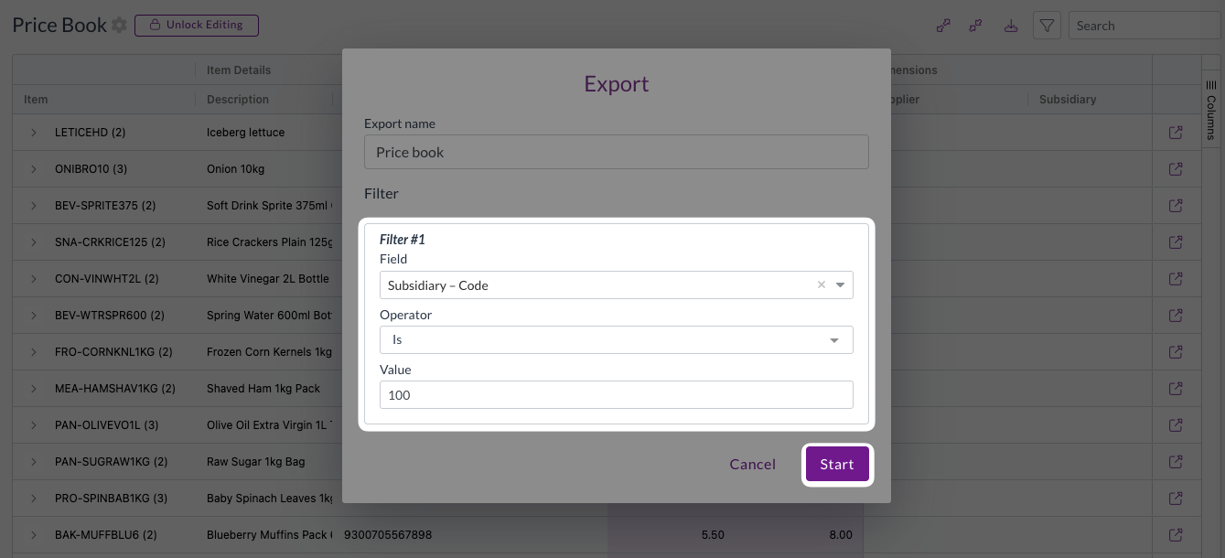Click the Subsidiary column header
The height and width of the screenshot is (558, 1225).
[1067, 100]
